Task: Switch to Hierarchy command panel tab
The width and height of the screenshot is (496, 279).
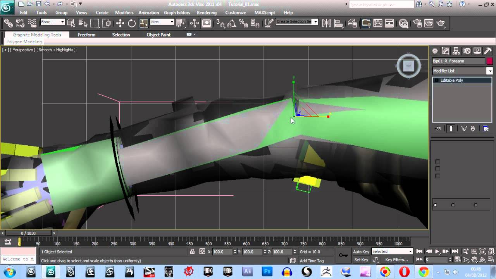Action: [x=456, y=51]
